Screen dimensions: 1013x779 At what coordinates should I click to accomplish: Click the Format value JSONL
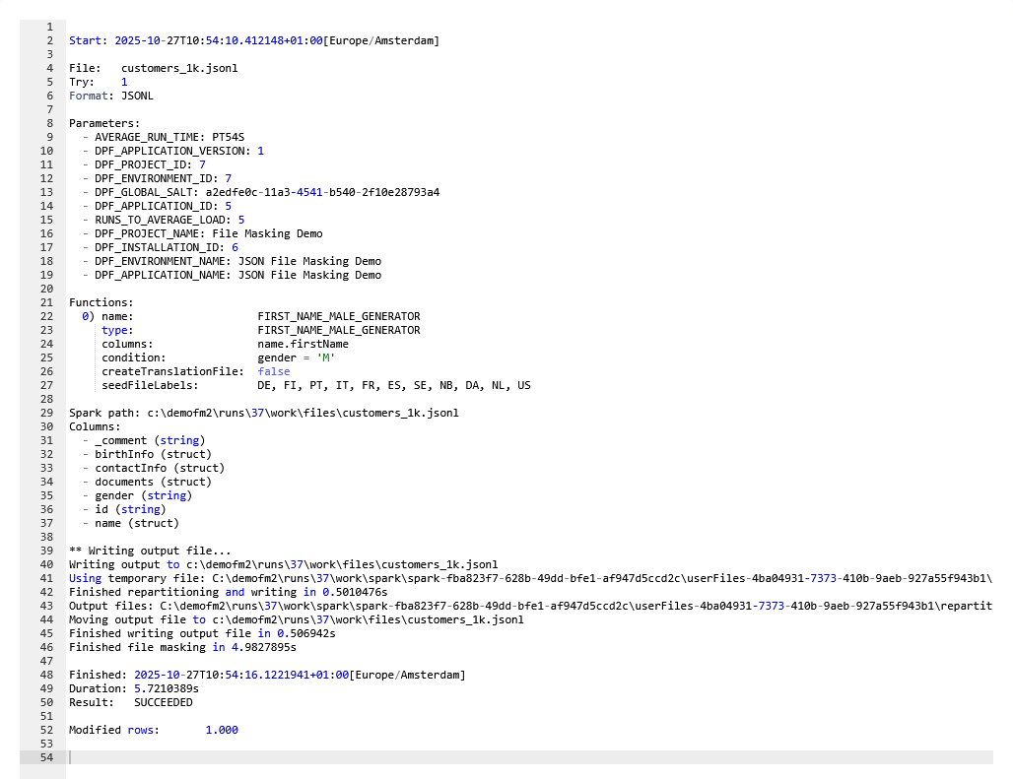(x=136, y=96)
